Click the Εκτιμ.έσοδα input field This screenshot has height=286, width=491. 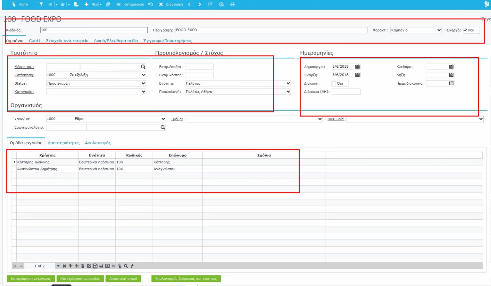coord(199,67)
